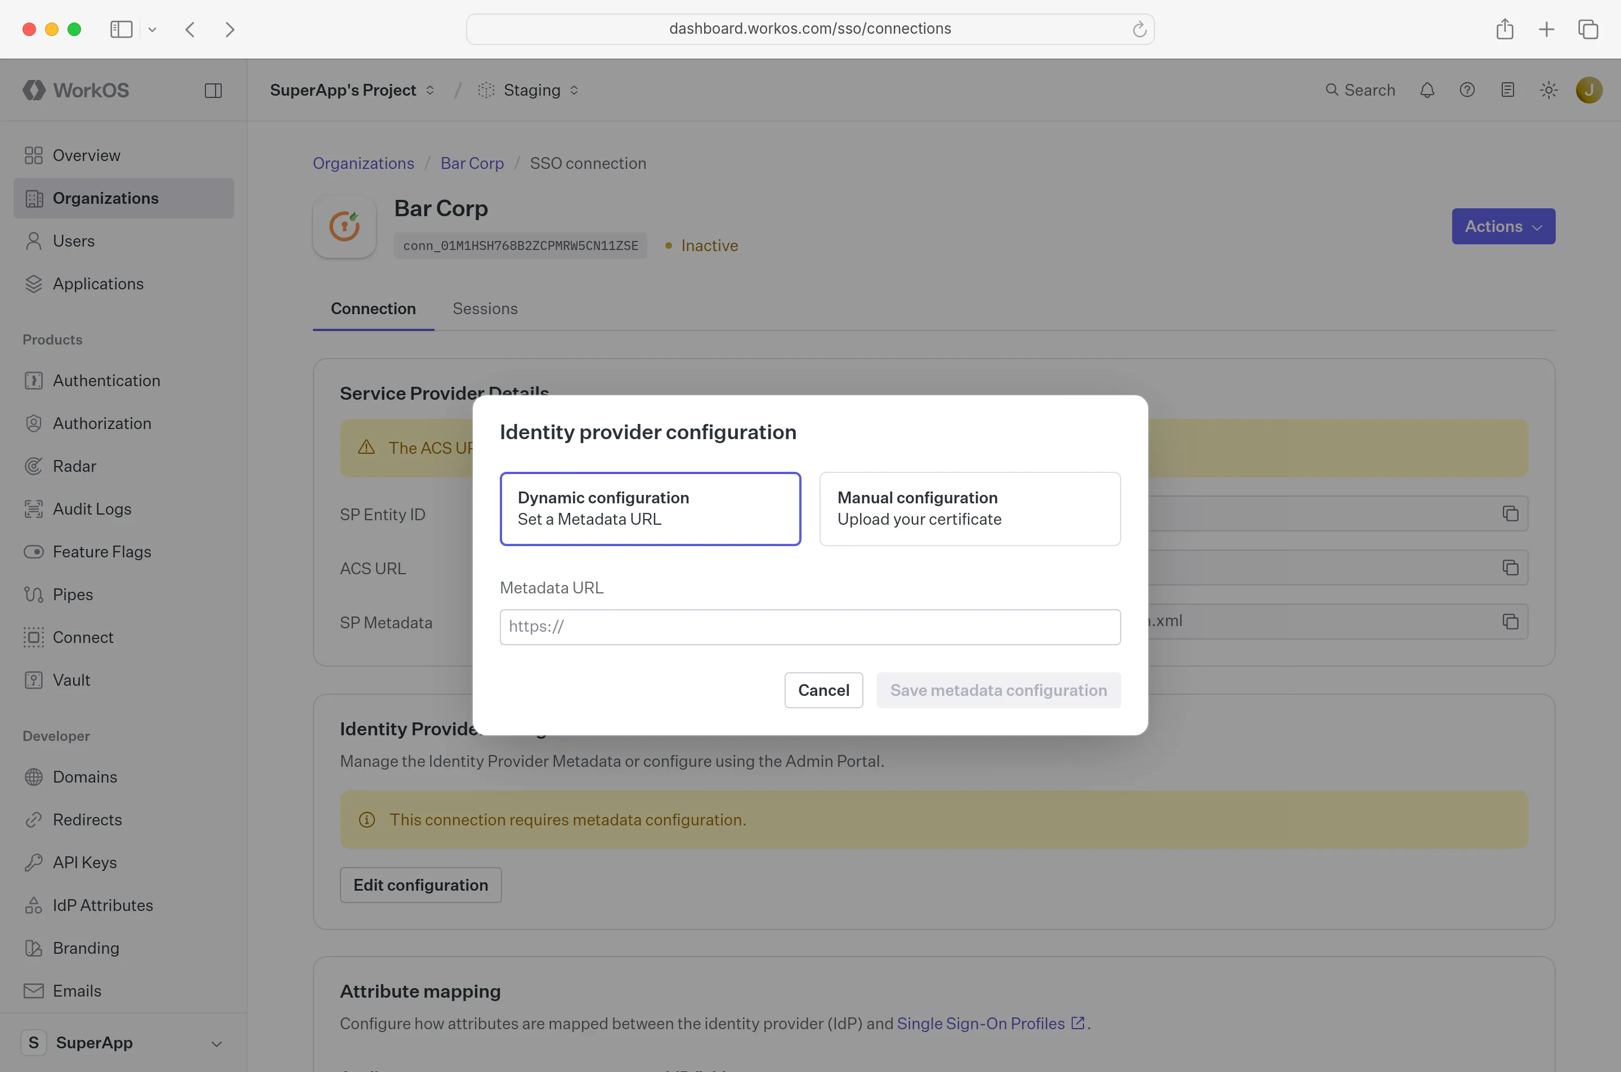Click the Audit Logs icon
The width and height of the screenshot is (1621, 1072).
point(33,508)
